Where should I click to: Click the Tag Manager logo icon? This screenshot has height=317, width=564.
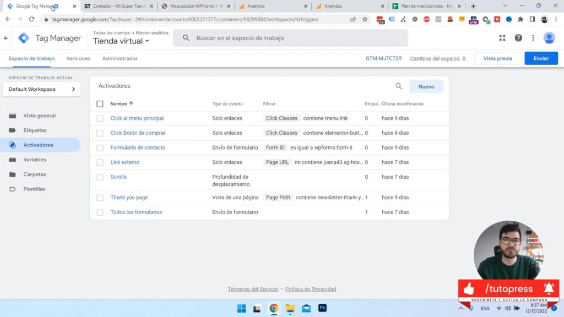pos(24,38)
